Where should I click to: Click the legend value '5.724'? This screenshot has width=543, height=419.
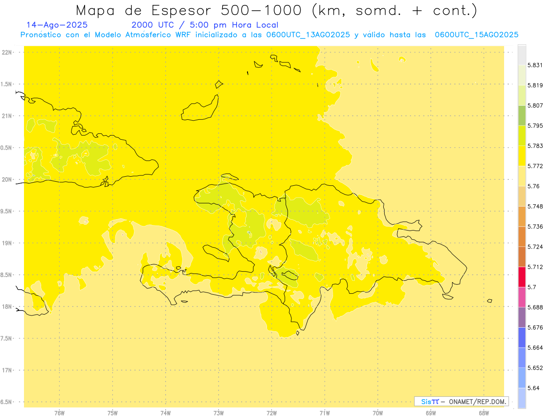pos(535,247)
